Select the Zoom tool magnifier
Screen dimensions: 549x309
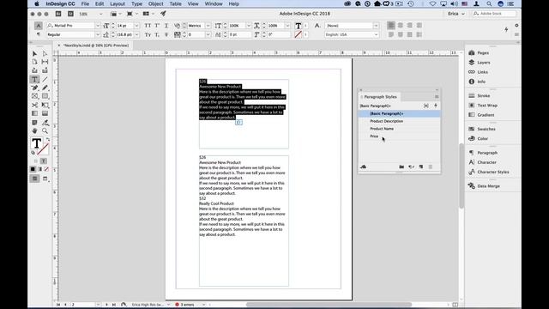pos(45,130)
